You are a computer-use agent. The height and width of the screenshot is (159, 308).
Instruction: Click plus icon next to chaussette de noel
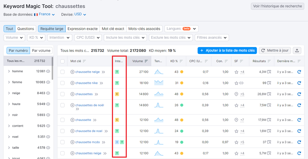point(72,131)
